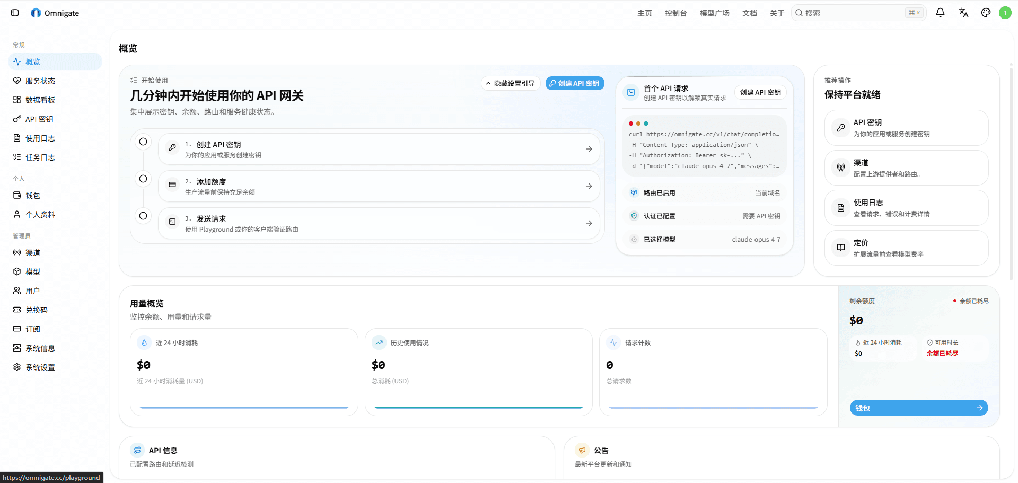Open 模型 in the admin sidebar
Image resolution: width=1018 pixels, height=483 pixels.
tap(55, 271)
